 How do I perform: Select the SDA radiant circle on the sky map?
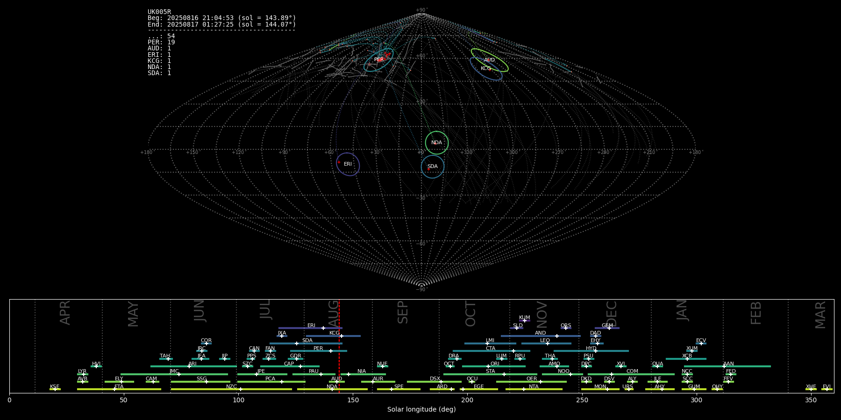(433, 167)
